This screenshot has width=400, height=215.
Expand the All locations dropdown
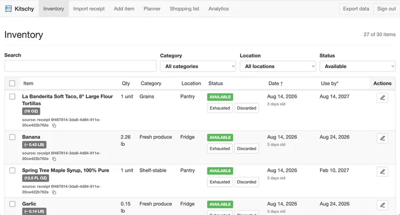click(x=278, y=66)
